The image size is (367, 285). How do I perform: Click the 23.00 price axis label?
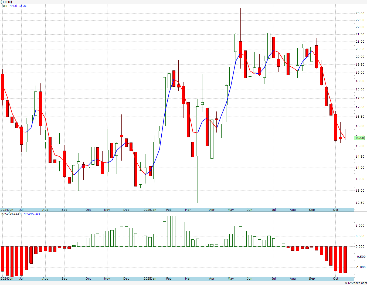[359, 13]
